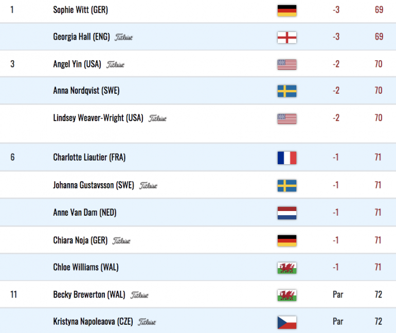Click the position number 6 on Charlotte Liautier's row
396x333 pixels.
coord(12,157)
